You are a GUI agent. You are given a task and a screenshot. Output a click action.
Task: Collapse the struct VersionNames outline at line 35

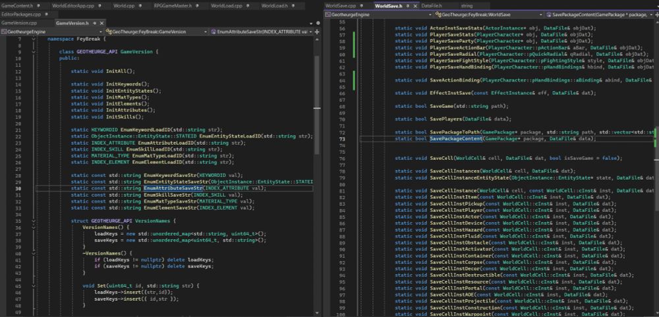pyautogui.click(x=33, y=220)
